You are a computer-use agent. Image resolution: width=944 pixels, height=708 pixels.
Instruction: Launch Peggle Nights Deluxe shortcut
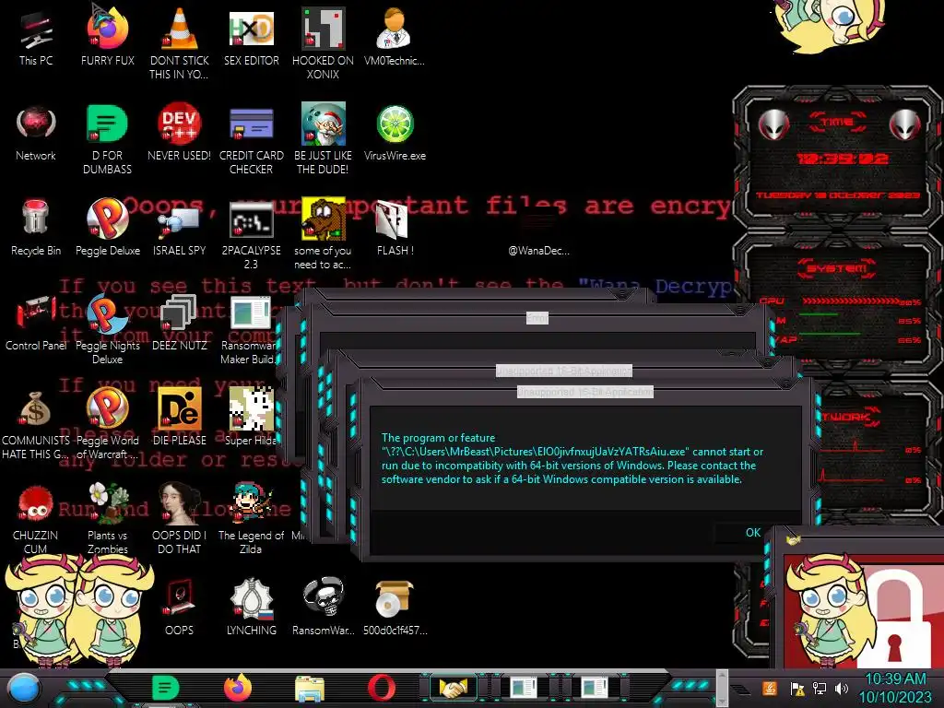coord(108,329)
